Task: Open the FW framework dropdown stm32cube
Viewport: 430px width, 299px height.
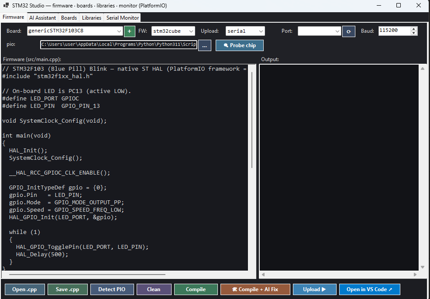Action: pos(173,31)
